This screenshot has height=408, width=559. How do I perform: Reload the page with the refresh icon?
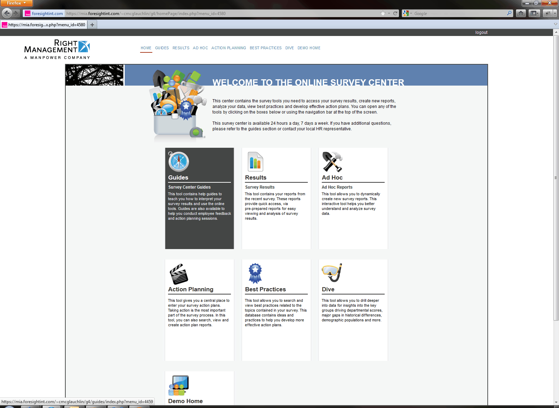395,13
